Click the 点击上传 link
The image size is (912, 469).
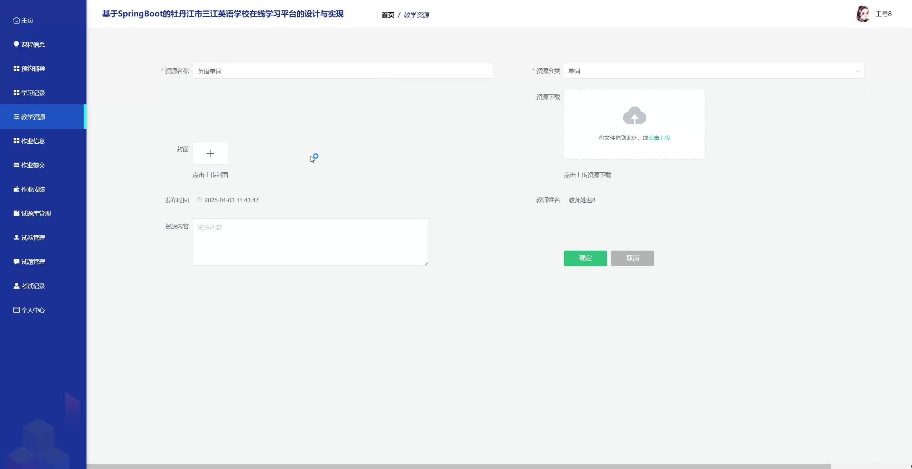pyautogui.click(x=659, y=138)
